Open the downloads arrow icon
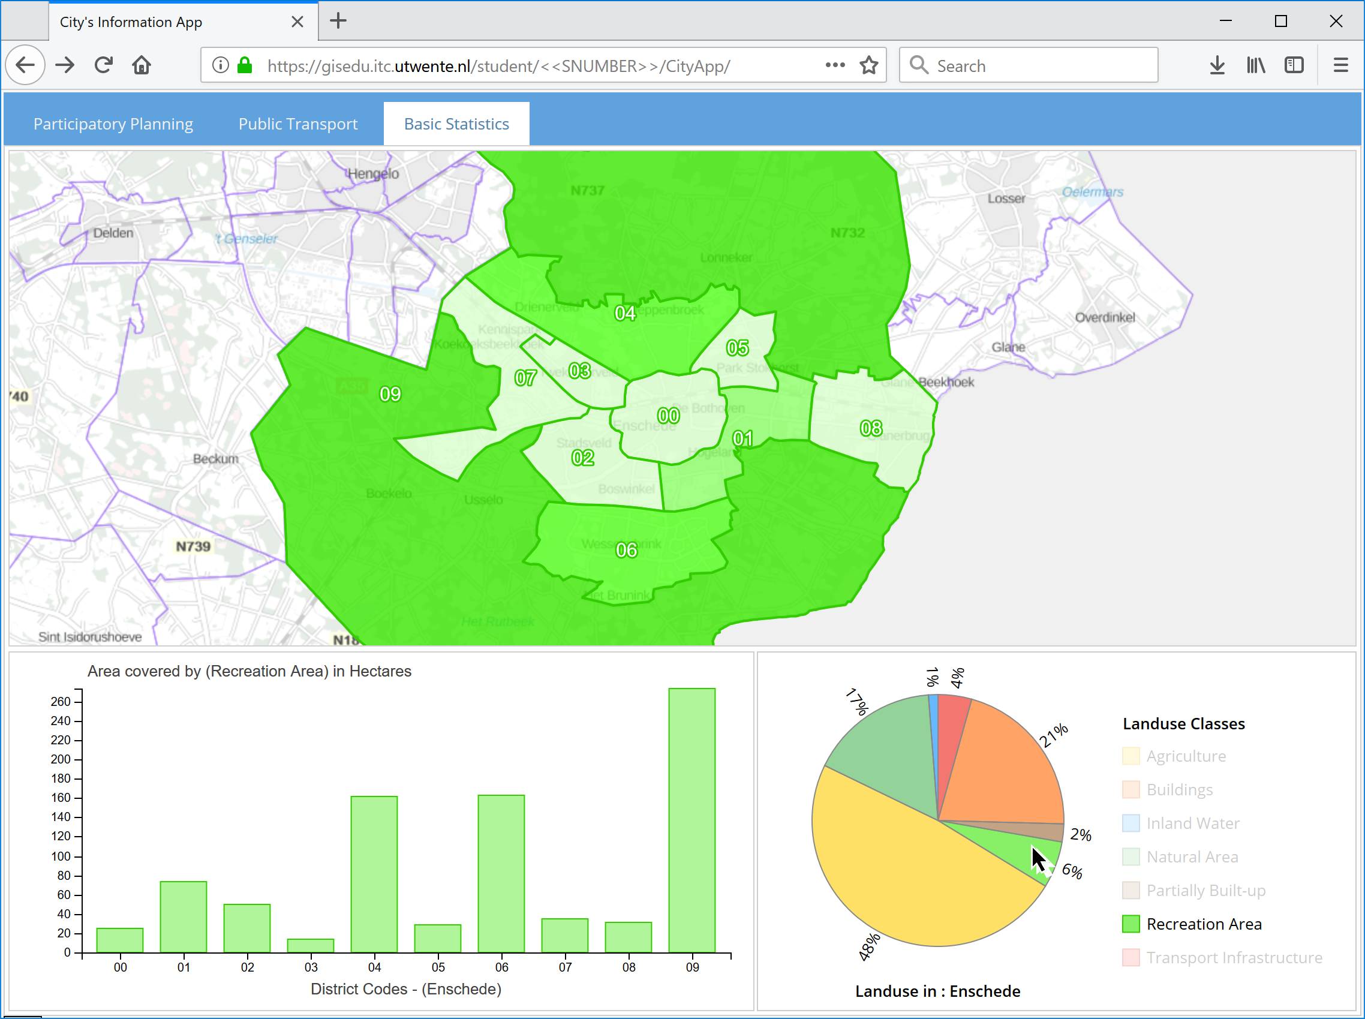This screenshot has width=1365, height=1019. [x=1216, y=65]
